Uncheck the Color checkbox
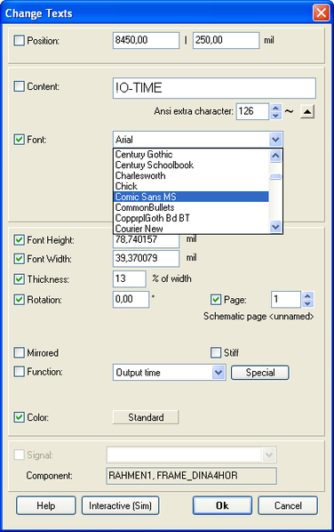The height and width of the screenshot is (532, 334). 19,417
